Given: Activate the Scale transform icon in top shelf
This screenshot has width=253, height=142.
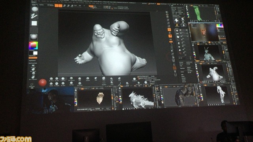Looking at the screenshot, I should (x=68, y=6).
